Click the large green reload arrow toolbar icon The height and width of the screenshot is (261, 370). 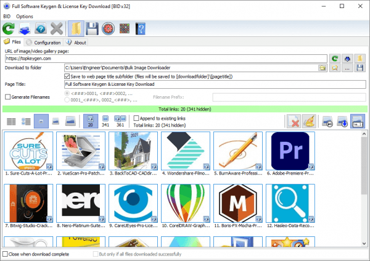[x=9, y=28]
